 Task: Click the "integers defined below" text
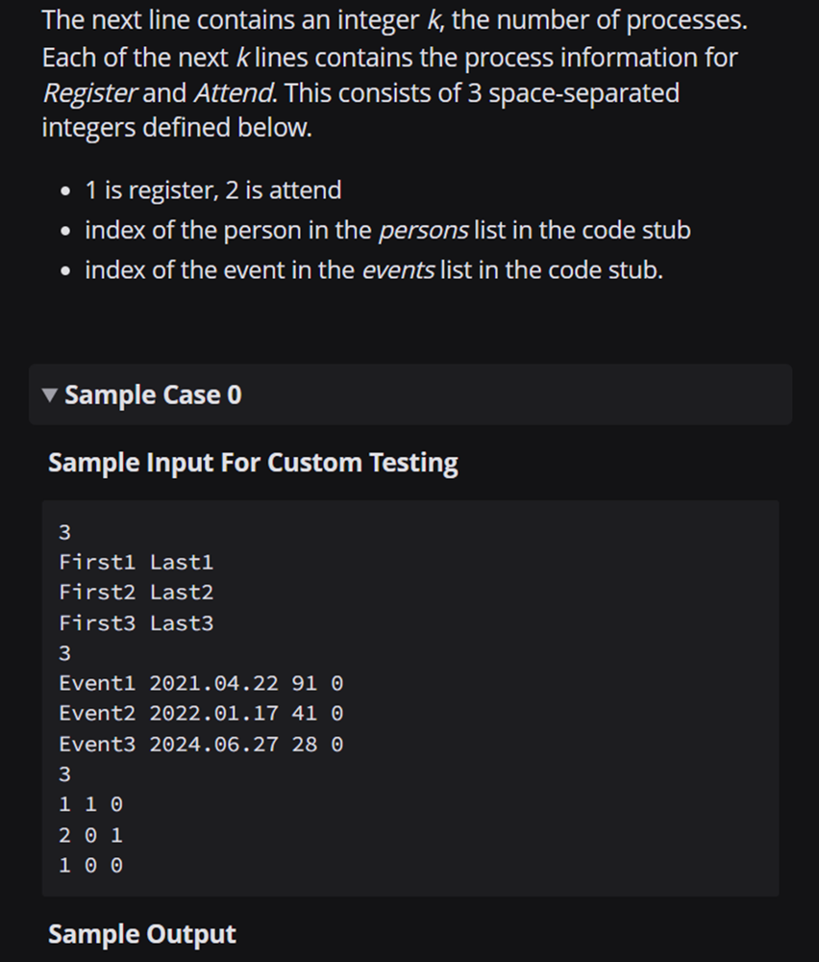coord(177,128)
